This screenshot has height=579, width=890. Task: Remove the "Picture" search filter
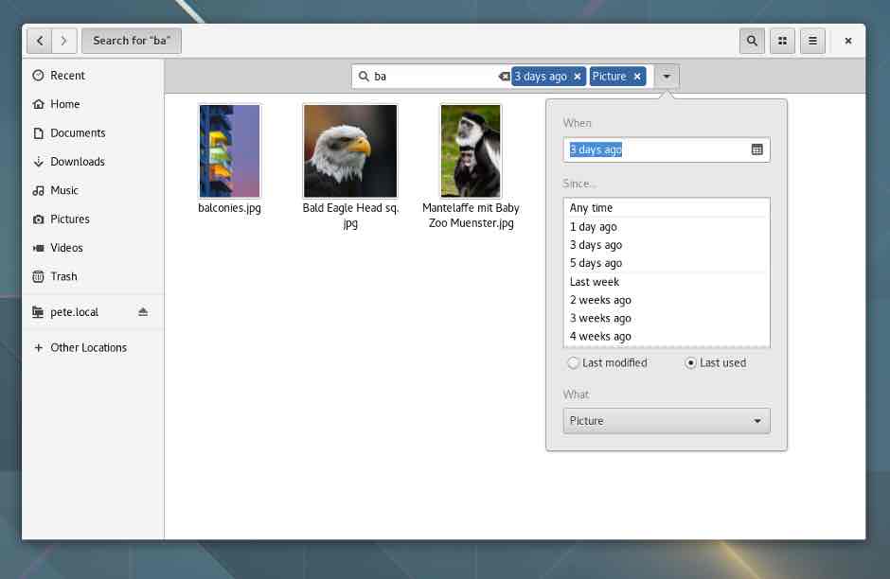pyautogui.click(x=637, y=76)
